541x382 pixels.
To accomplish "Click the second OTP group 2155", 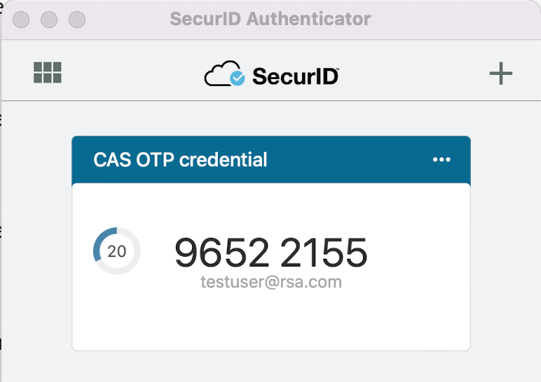I will pyautogui.click(x=324, y=252).
